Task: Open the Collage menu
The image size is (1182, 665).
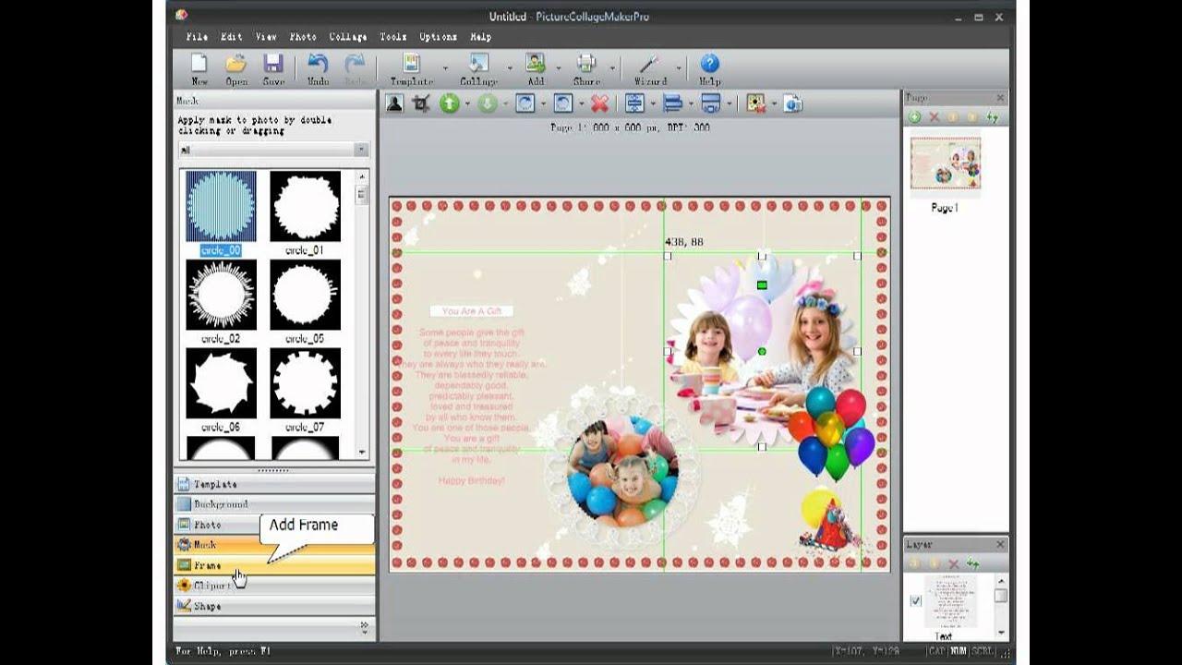Action: point(348,37)
